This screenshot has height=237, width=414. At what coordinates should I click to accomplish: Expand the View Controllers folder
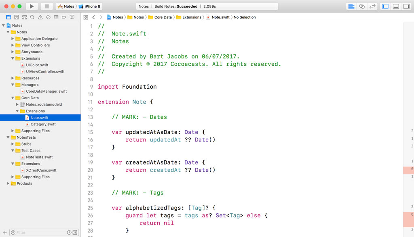[12, 45]
